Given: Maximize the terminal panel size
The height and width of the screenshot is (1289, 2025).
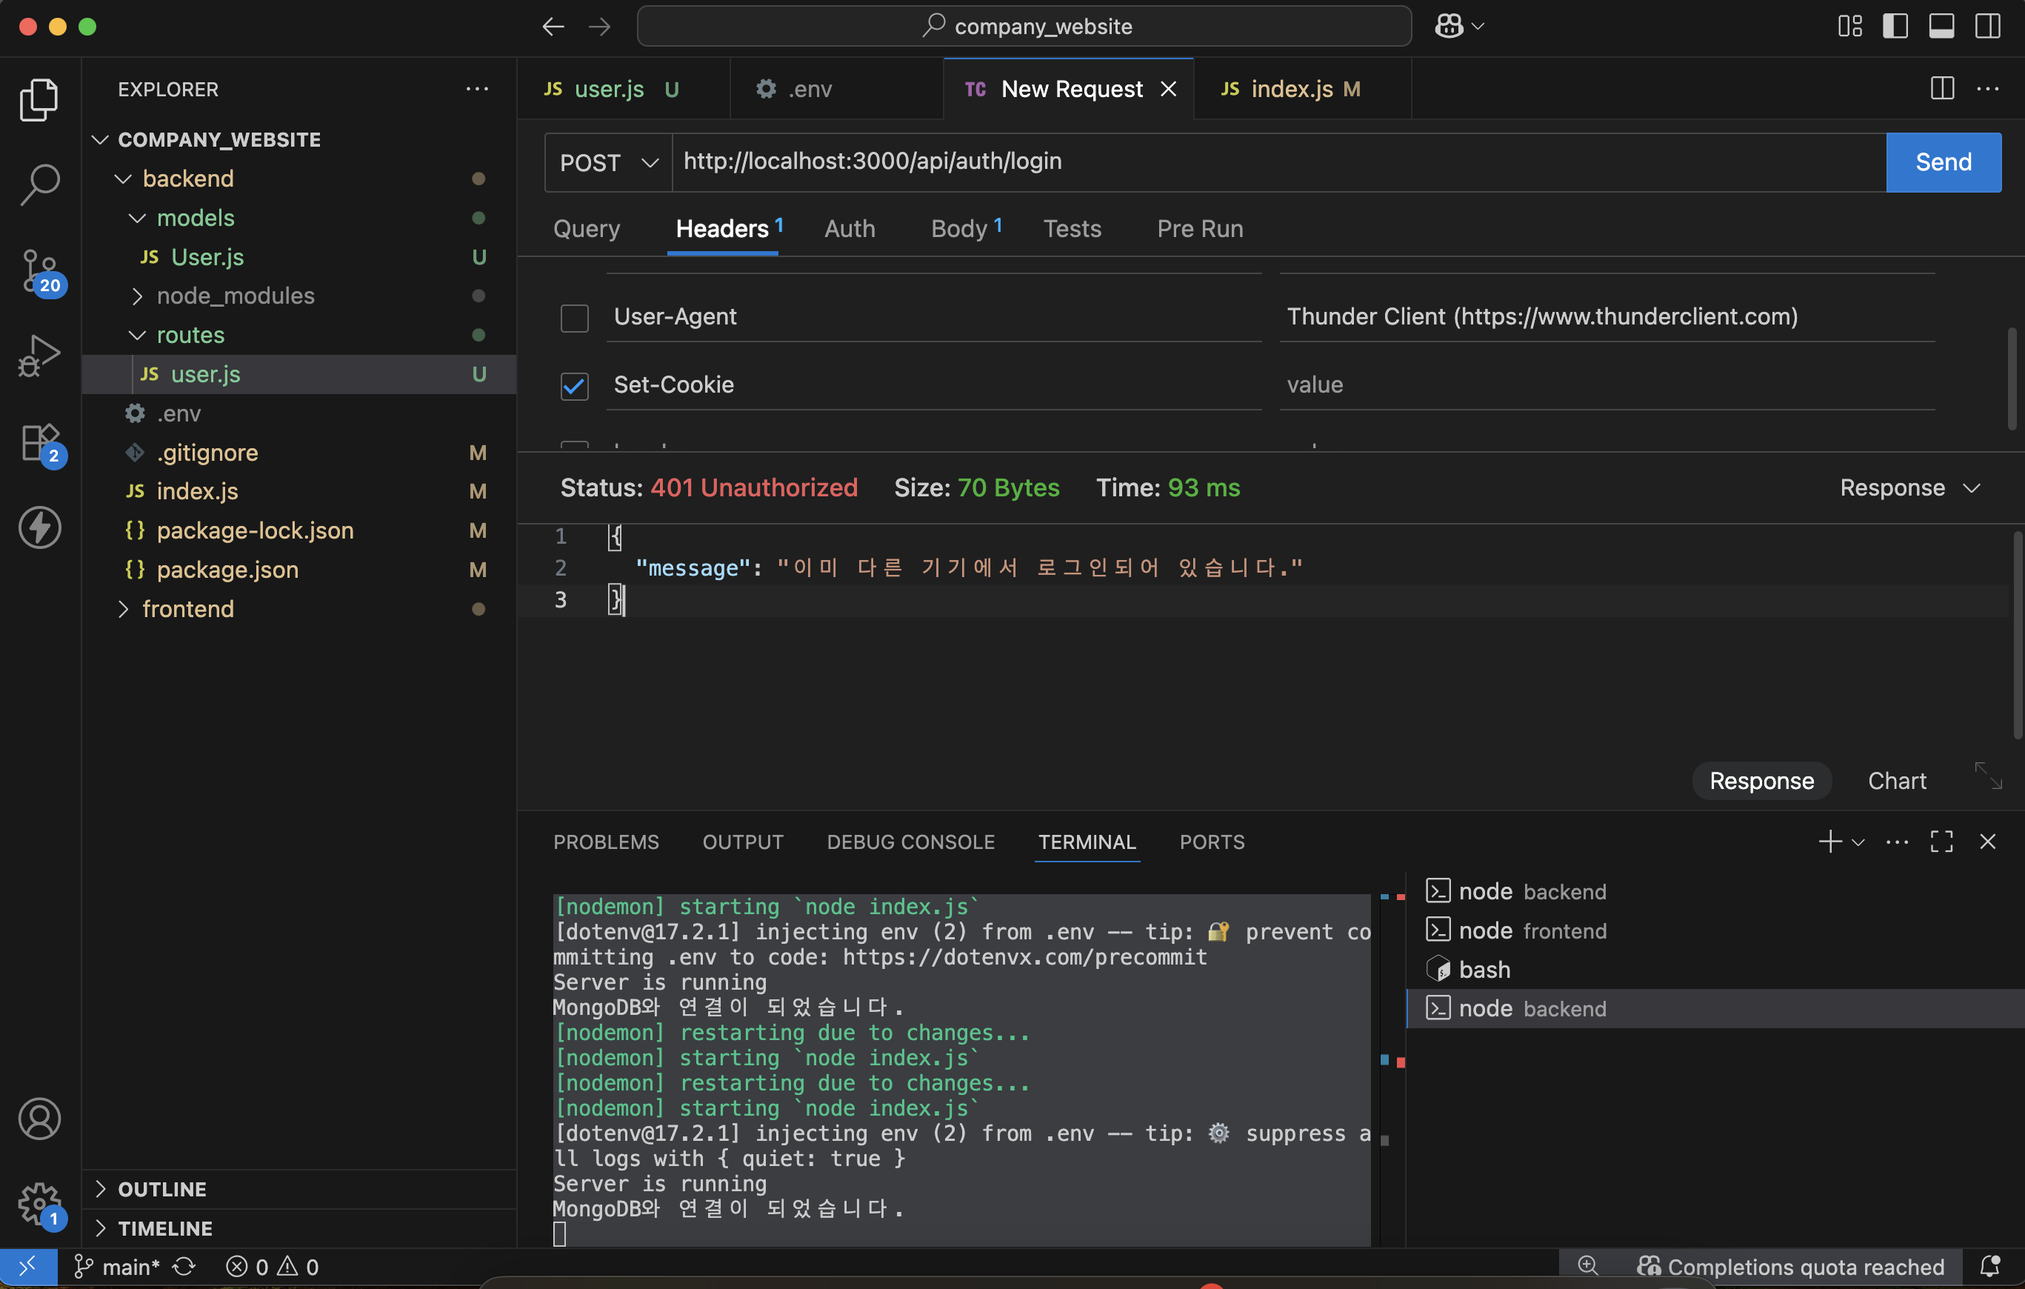Looking at the screenshot, I should point(1942,842).
